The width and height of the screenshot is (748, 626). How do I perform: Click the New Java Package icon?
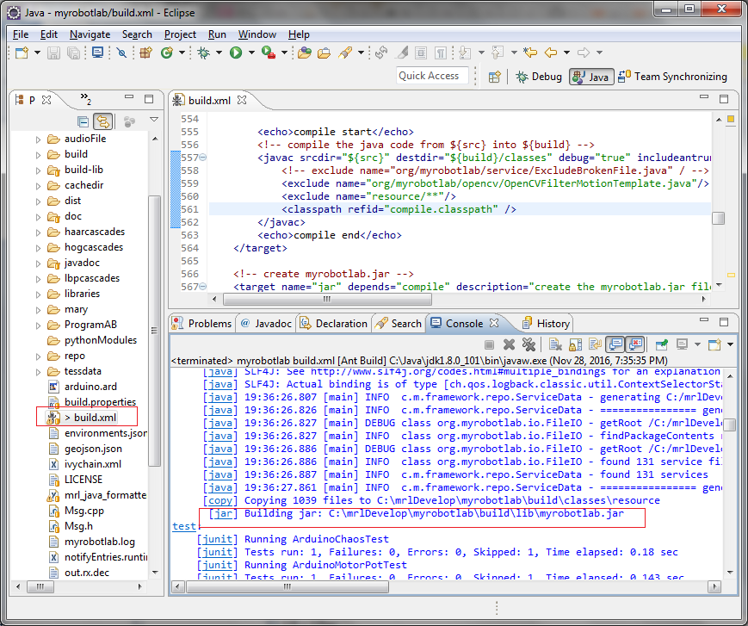(145, 53)
